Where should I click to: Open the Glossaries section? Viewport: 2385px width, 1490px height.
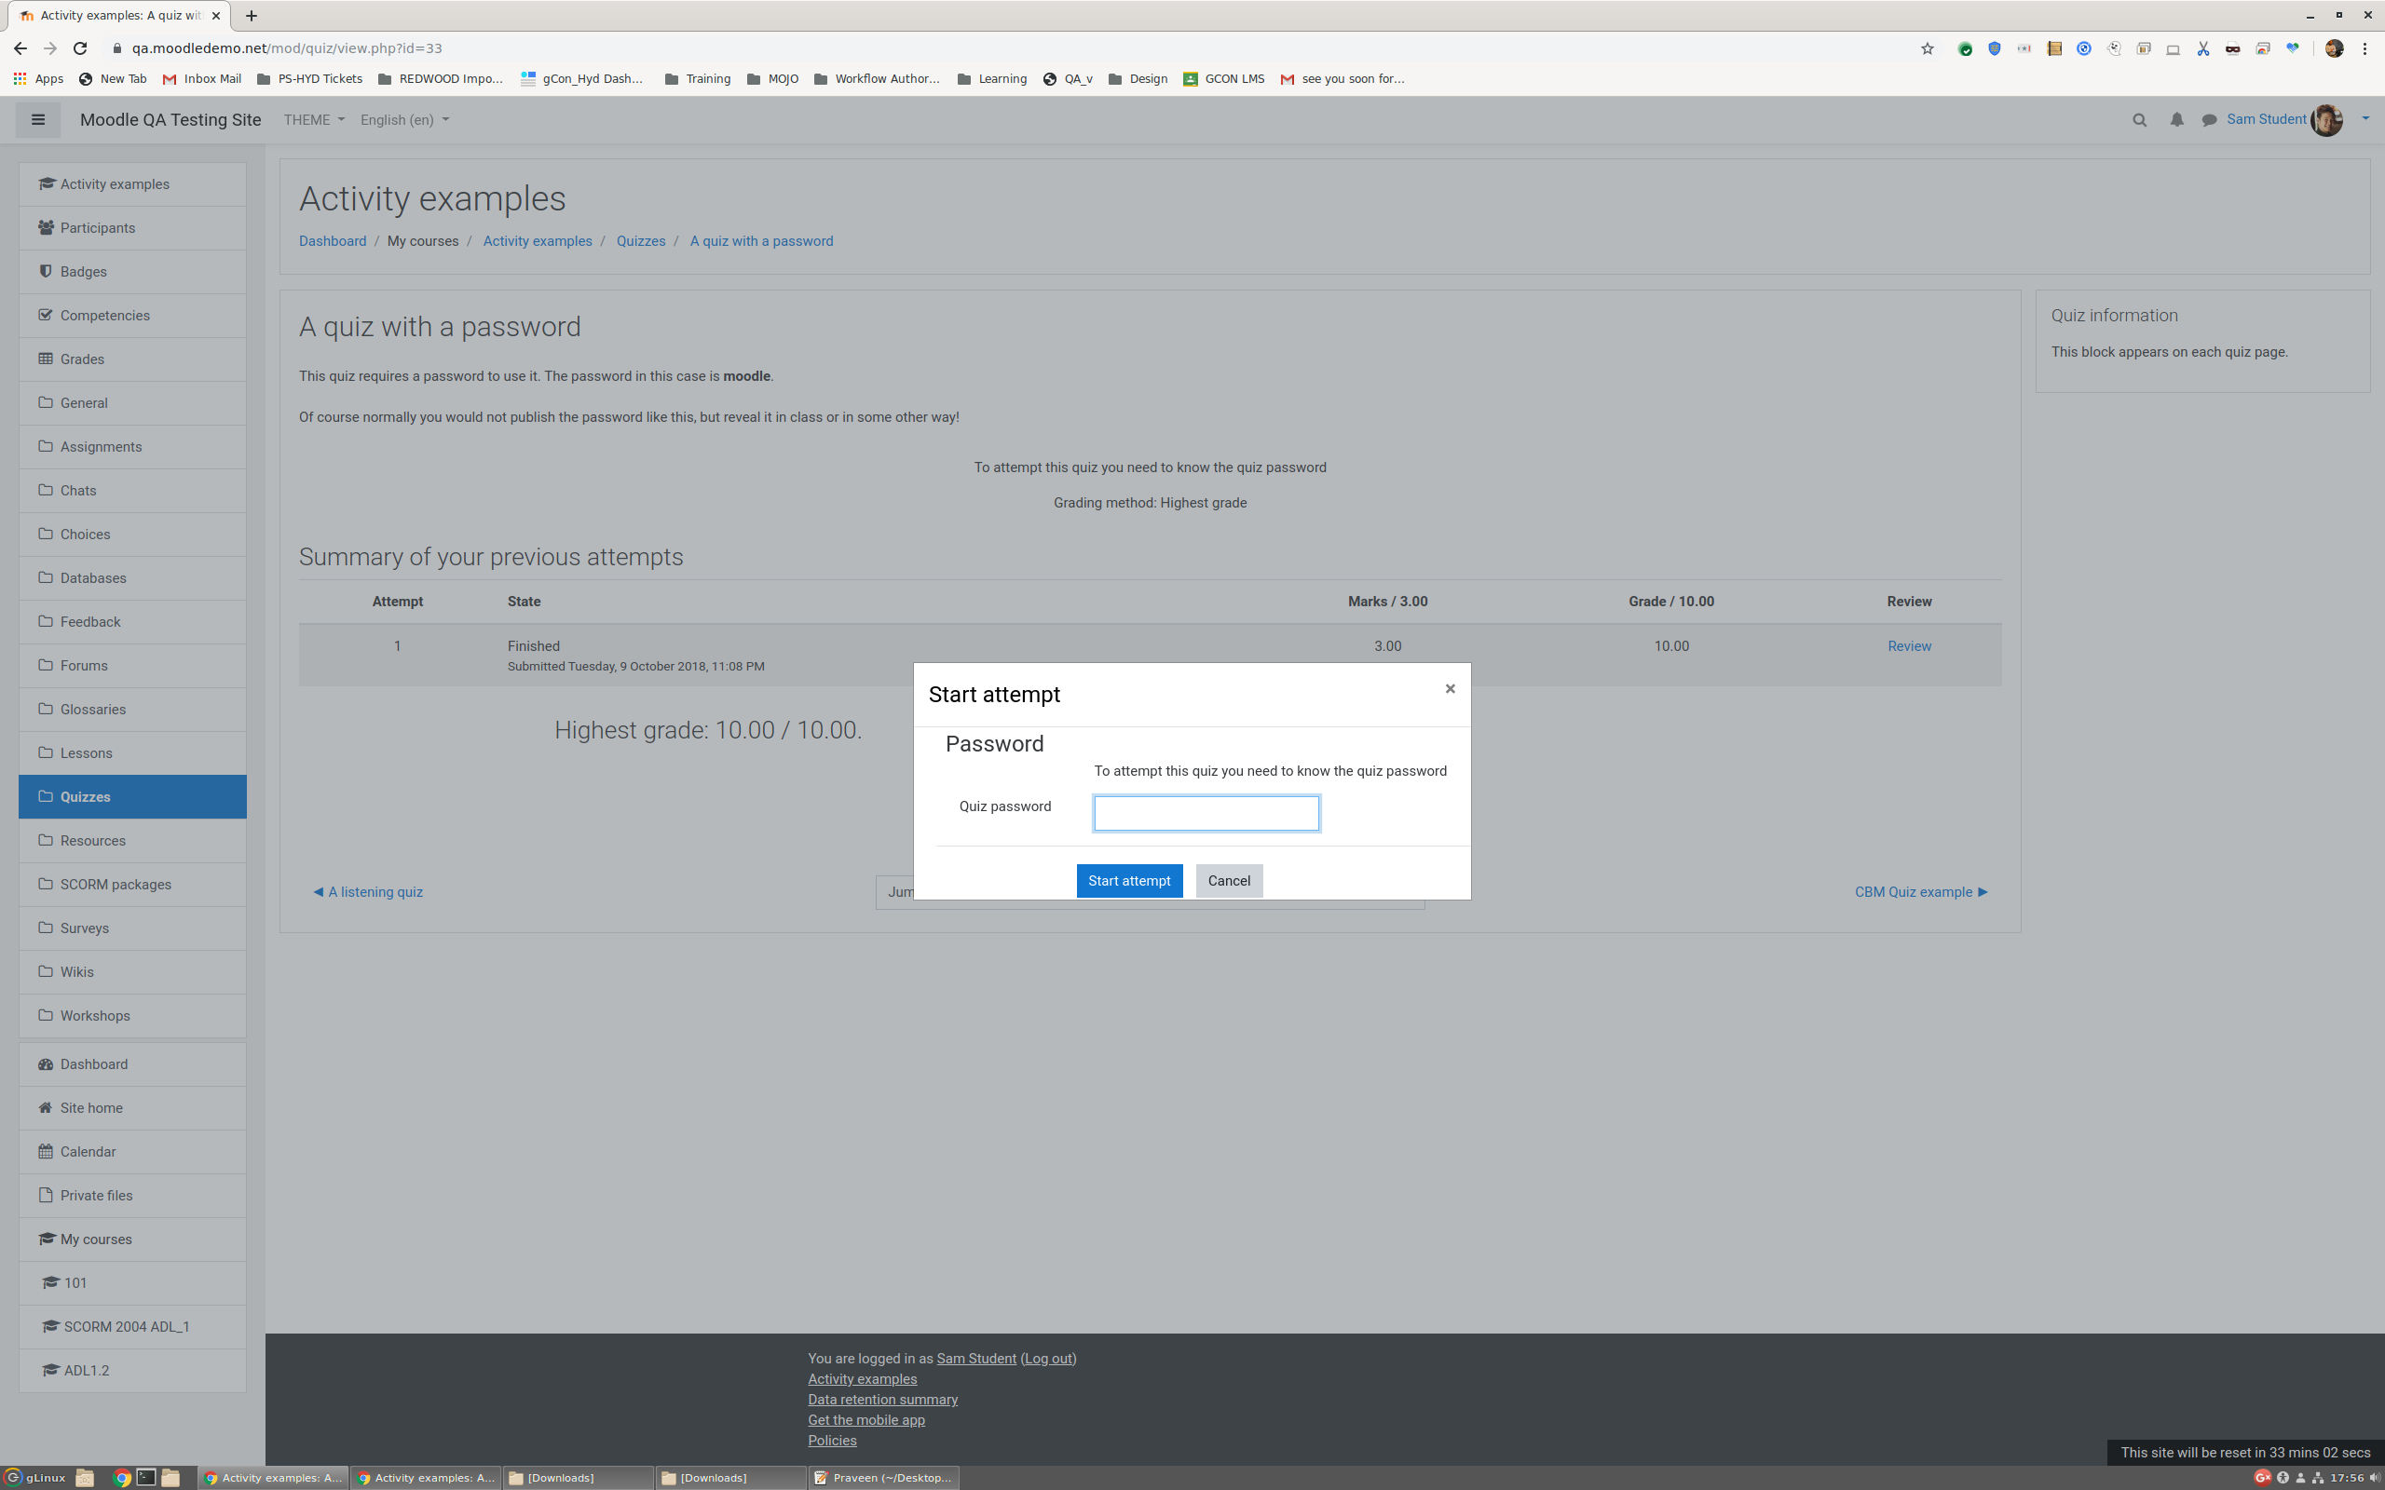(132, 710)
